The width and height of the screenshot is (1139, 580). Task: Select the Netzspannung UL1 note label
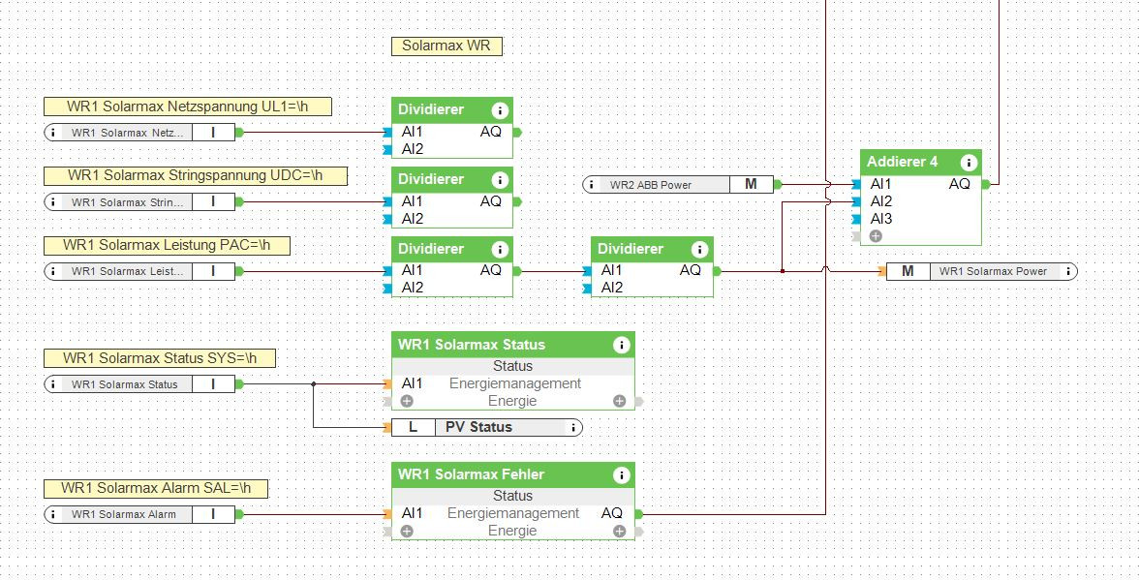pyautogui.click(x=188, y=107)
